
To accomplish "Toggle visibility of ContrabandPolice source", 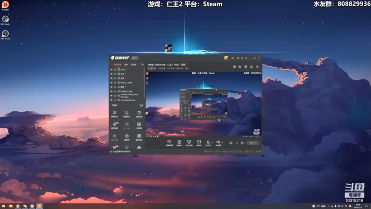I will coord(111,100).
